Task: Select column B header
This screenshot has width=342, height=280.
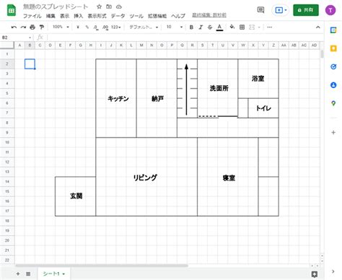Action: point(30,45)
